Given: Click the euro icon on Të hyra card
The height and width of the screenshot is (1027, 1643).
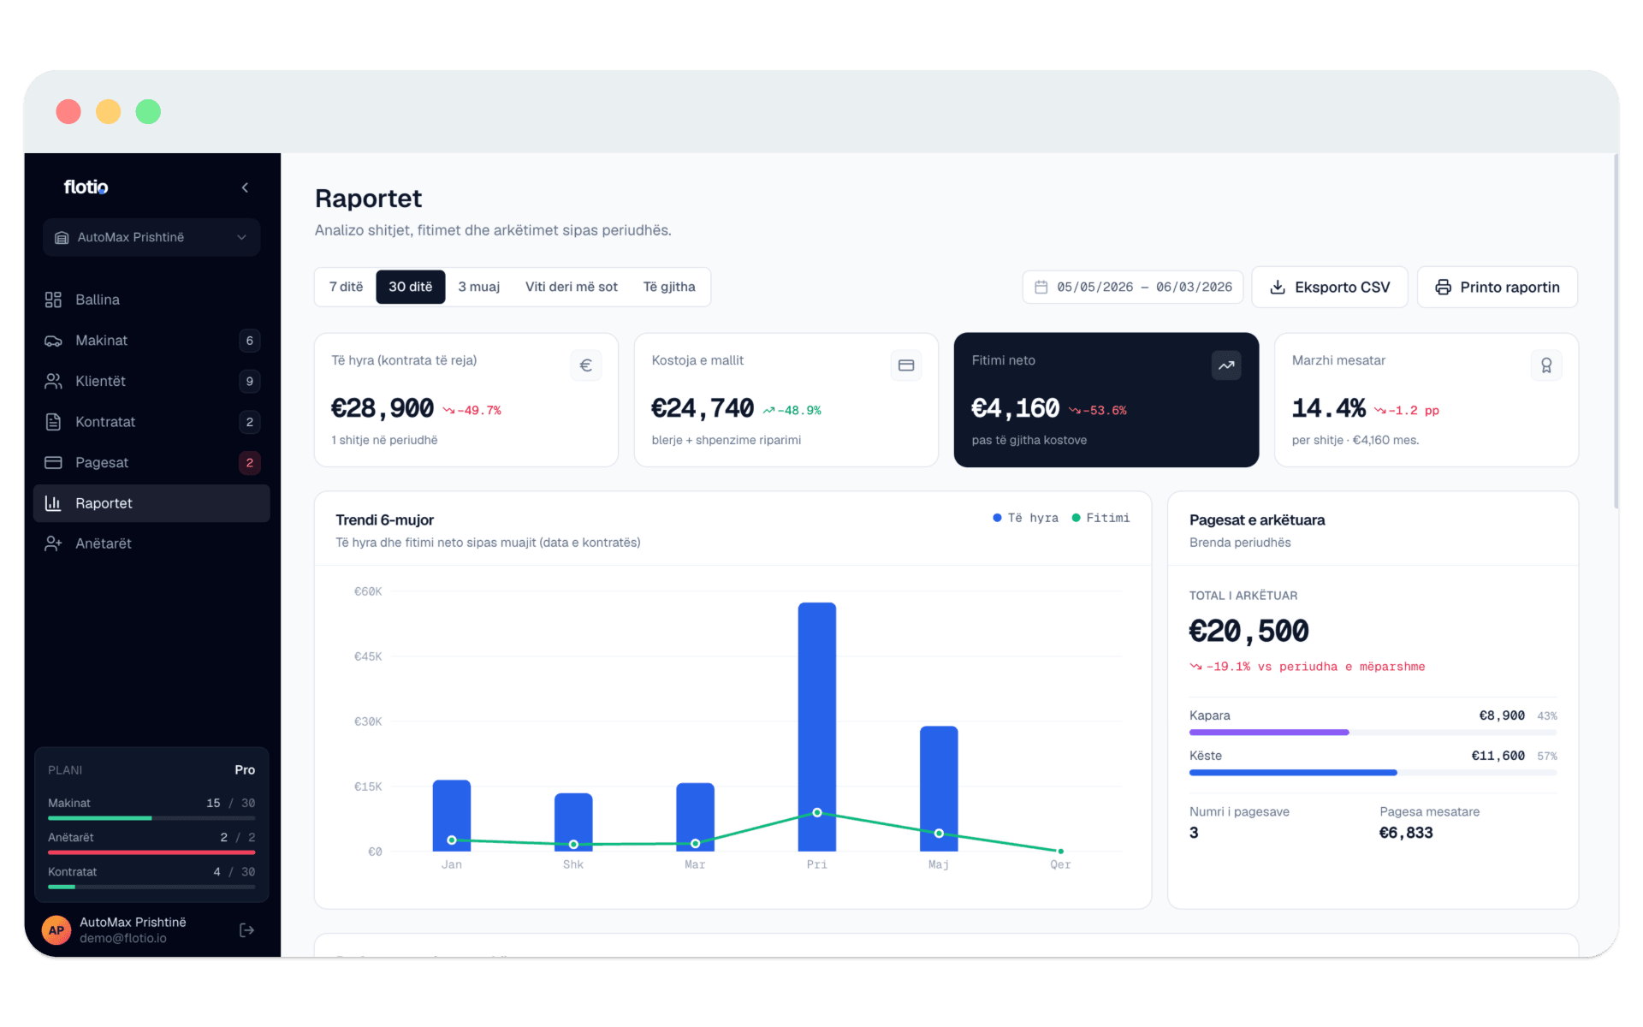Looking at the screenshot, I should click(586, 365).
